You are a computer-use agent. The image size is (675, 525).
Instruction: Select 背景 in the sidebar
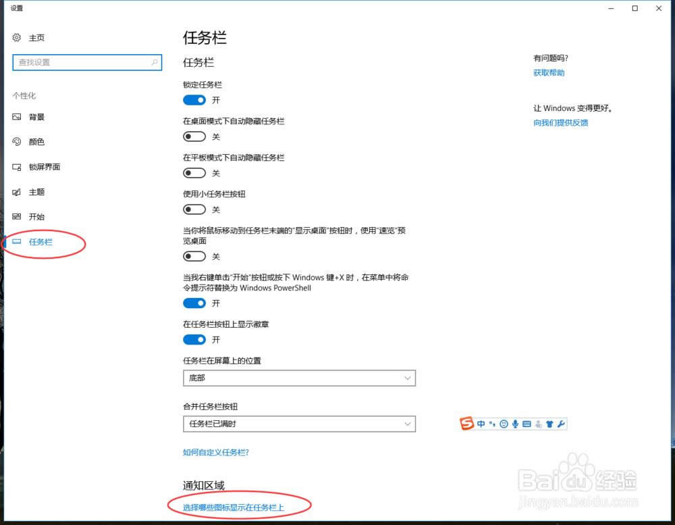36,116
